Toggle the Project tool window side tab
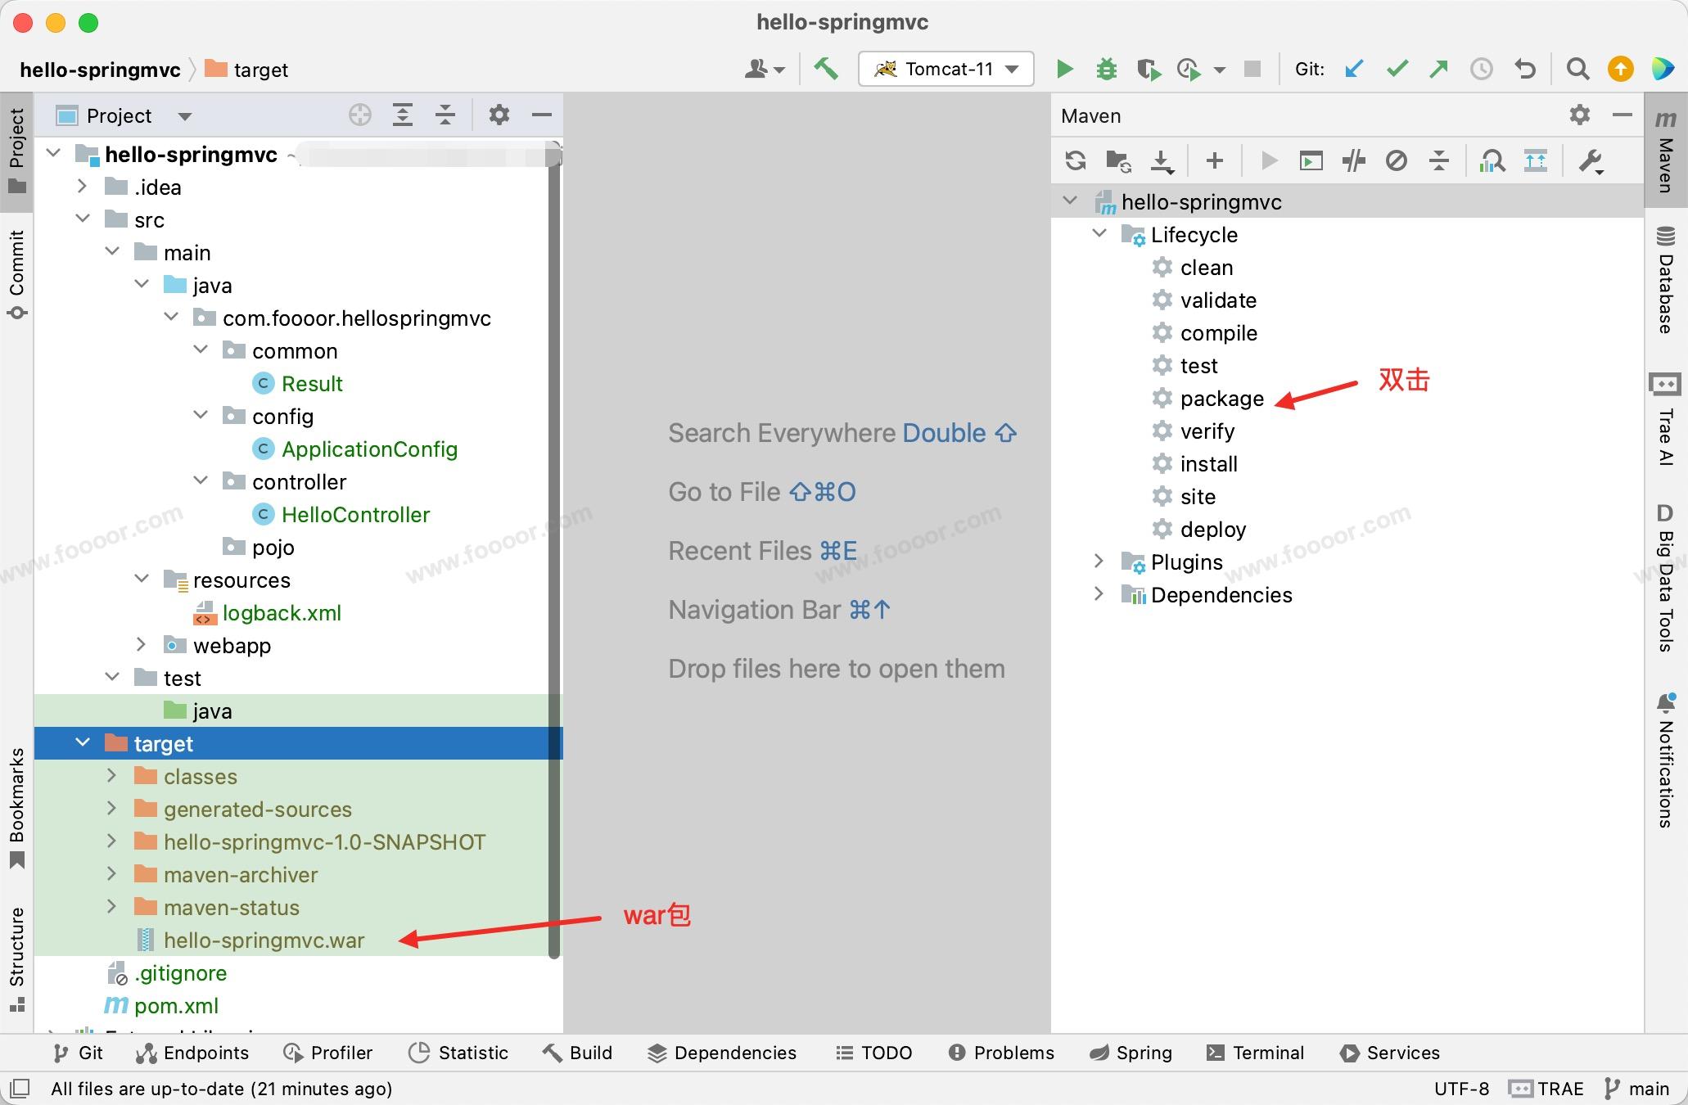The image size is (1688, 1105). (x=16, y=151)
